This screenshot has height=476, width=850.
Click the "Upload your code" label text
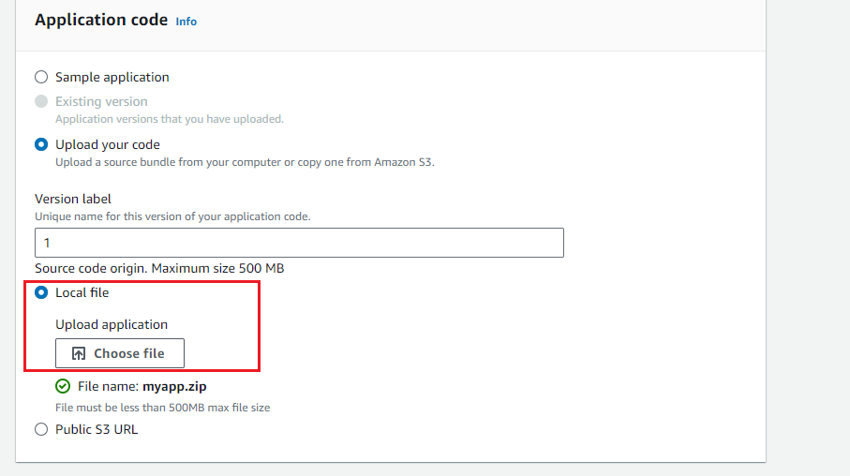tap(108, 144)
